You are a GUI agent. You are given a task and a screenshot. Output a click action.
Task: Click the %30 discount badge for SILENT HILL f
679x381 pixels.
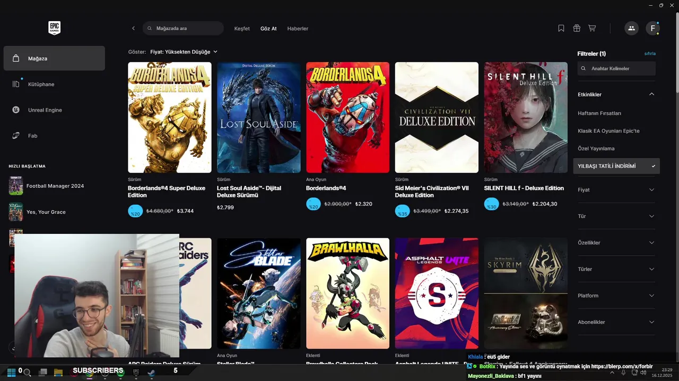click(492, 204)
